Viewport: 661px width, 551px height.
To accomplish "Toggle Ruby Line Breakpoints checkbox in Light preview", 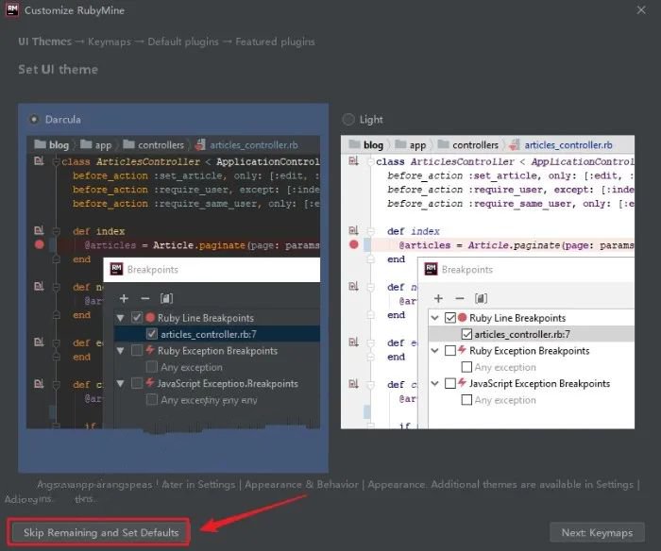I will pyautogui.click(x=450, y=318).
